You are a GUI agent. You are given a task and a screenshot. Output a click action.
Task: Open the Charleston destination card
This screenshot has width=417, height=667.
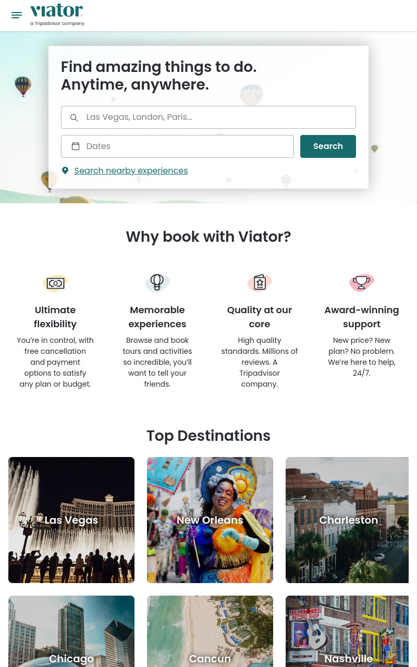coord(347,520)
